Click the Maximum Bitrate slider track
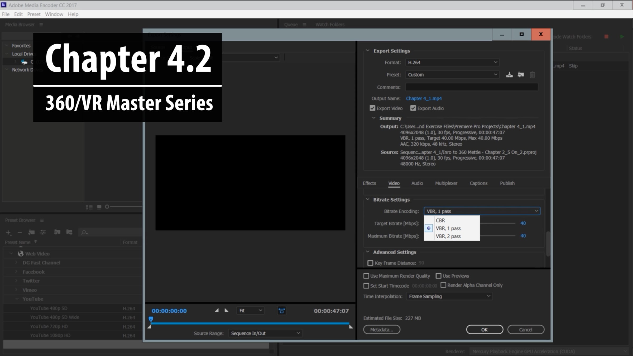The width and height of the screenshot is (633, 356). tap(498, 236)
